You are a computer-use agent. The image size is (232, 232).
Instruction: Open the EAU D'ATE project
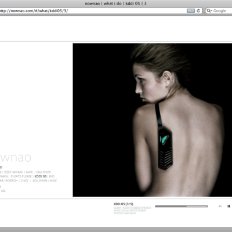click(43, 172)
